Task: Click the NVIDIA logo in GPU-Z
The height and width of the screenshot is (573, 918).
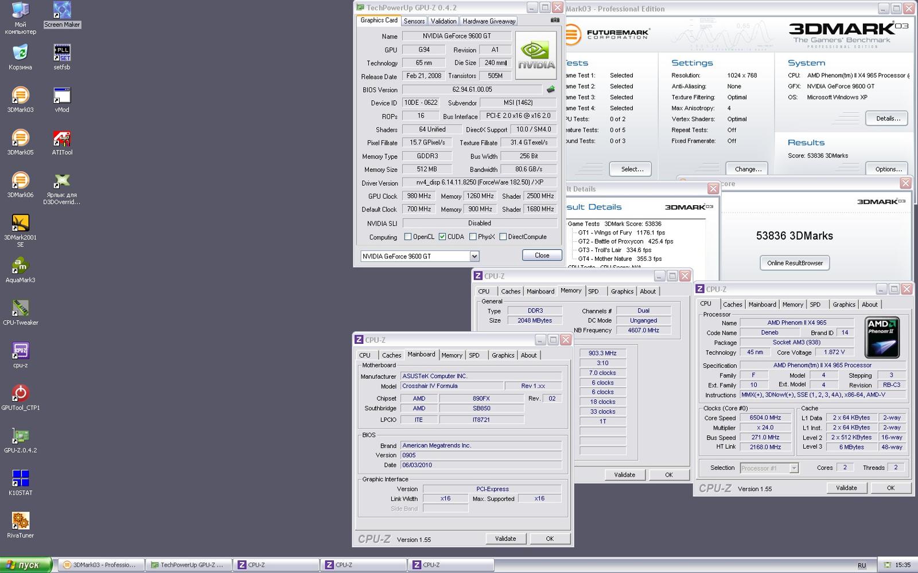Action: 536,55
